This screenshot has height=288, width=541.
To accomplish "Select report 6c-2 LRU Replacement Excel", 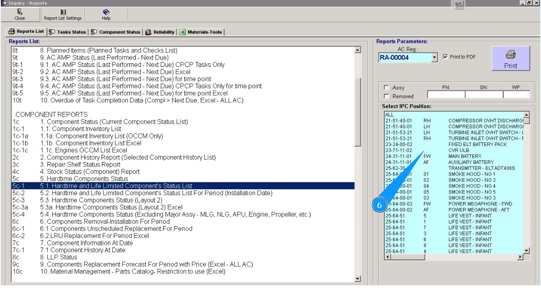I will (x=183, y=236).
